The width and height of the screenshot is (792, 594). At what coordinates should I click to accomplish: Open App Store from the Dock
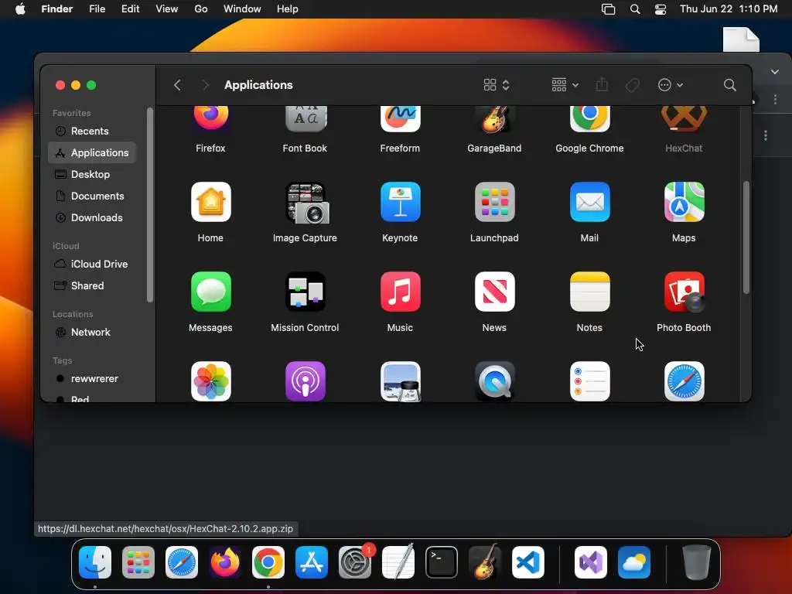pos(312,562)
